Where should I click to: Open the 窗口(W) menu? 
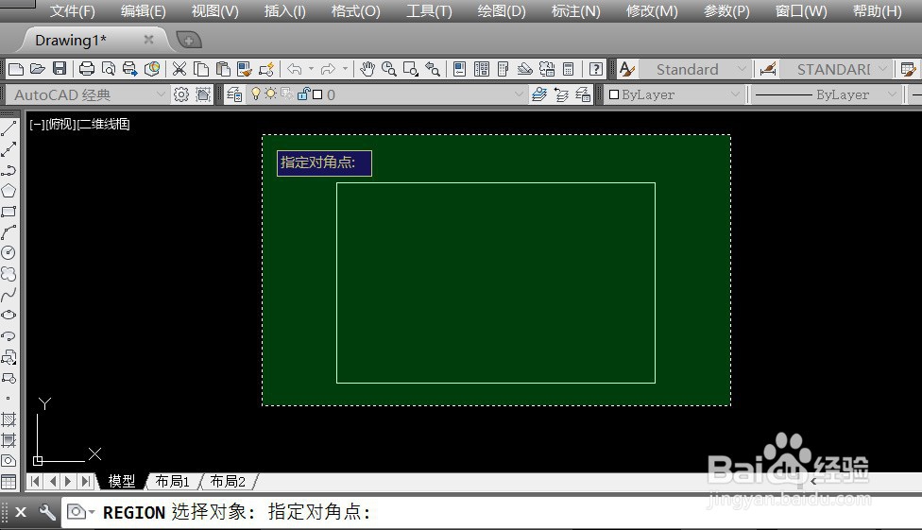point(800,10)
